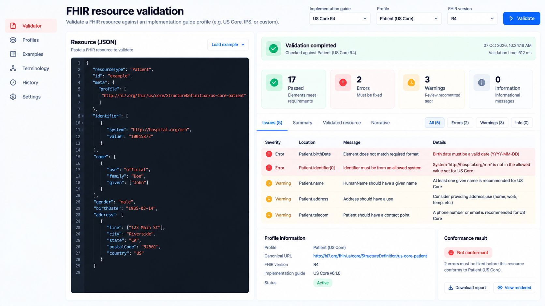The height and width of the screenshot is (306, 545).
Task: Click the Settings gear icon
Action: pos(13,97)
